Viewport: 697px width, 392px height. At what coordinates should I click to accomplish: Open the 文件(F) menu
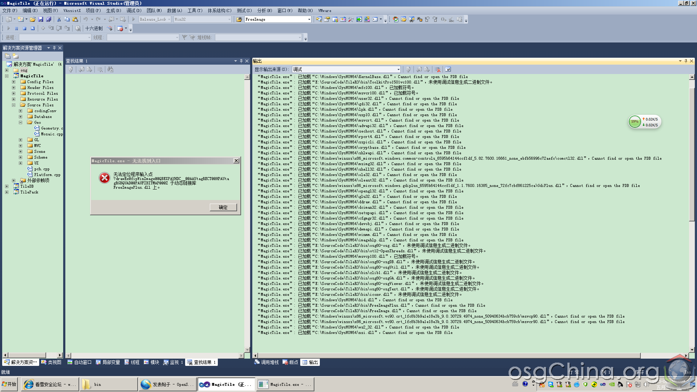[10, 11]
